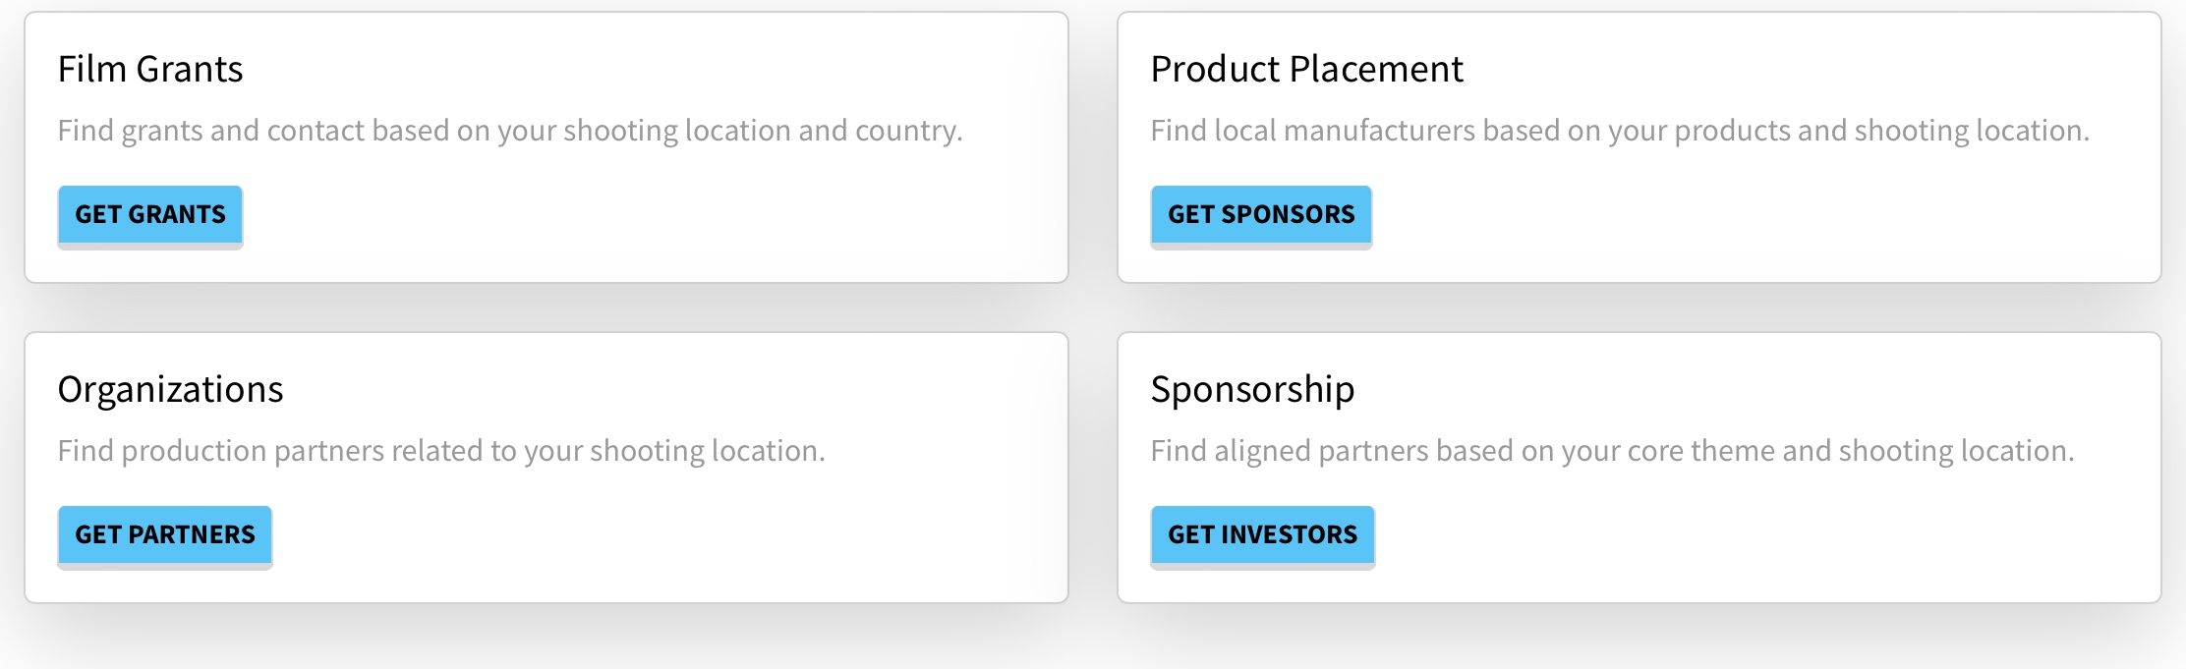The height and width of the screenshot is (669, 2186).
Task: Open partners via GET PARTNERS button
Action: [x=165, y=535]
